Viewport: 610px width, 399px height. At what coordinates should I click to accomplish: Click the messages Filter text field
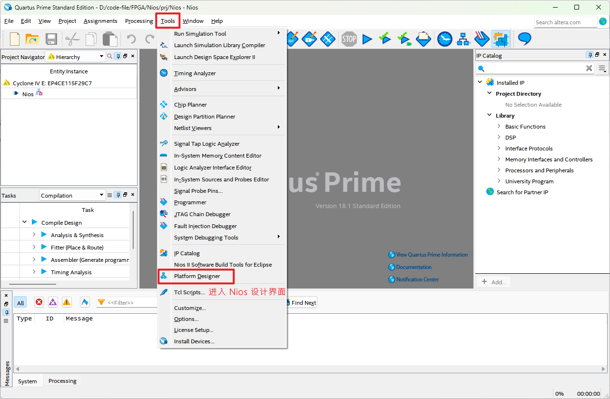(x=127, y=302)
